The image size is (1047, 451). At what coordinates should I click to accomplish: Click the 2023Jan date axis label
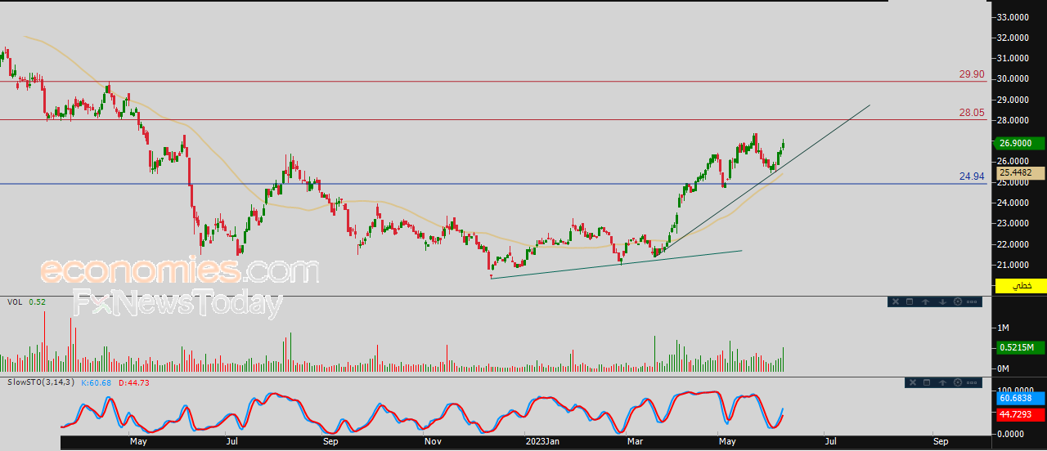click(541, 441)
